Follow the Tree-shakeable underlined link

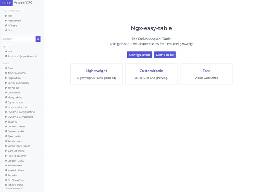(x=143, y=44)
